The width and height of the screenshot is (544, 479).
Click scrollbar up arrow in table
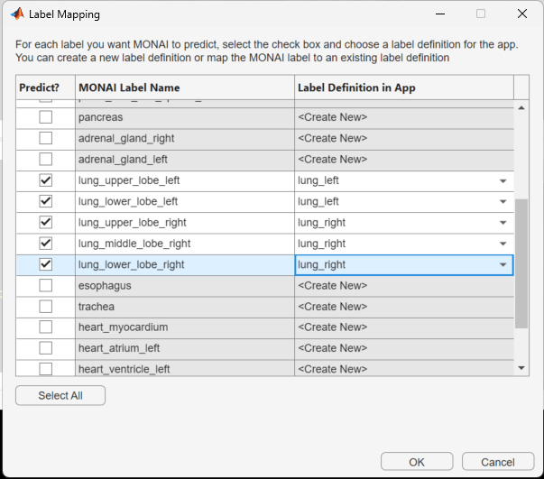point(521,108)
